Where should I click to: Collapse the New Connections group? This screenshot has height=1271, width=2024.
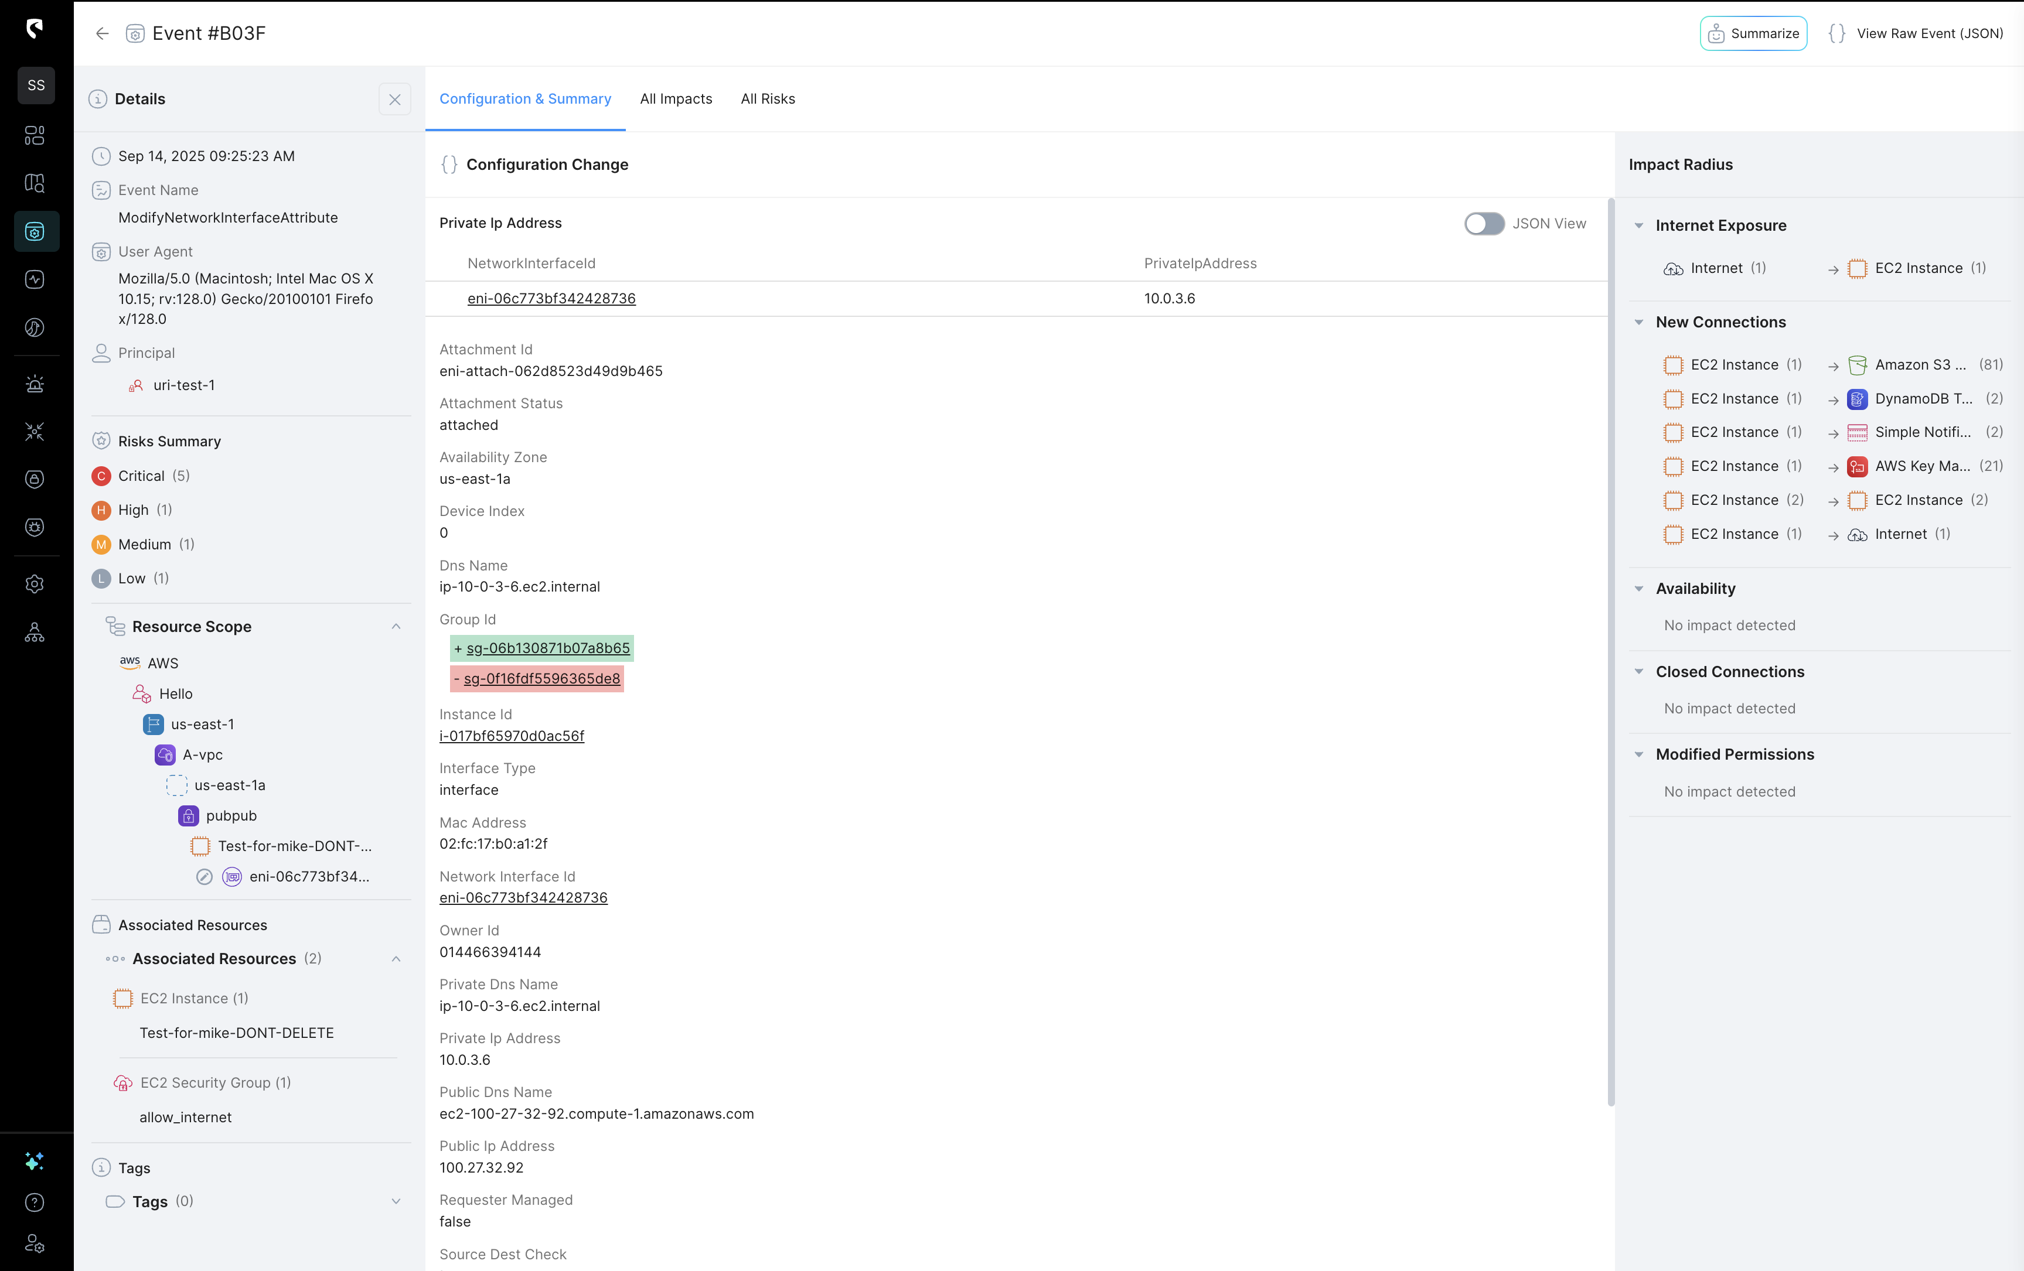(1638, 322)
